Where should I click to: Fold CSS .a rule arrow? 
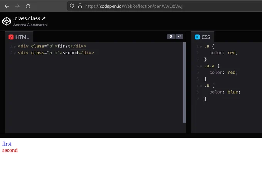coord(201,47)
